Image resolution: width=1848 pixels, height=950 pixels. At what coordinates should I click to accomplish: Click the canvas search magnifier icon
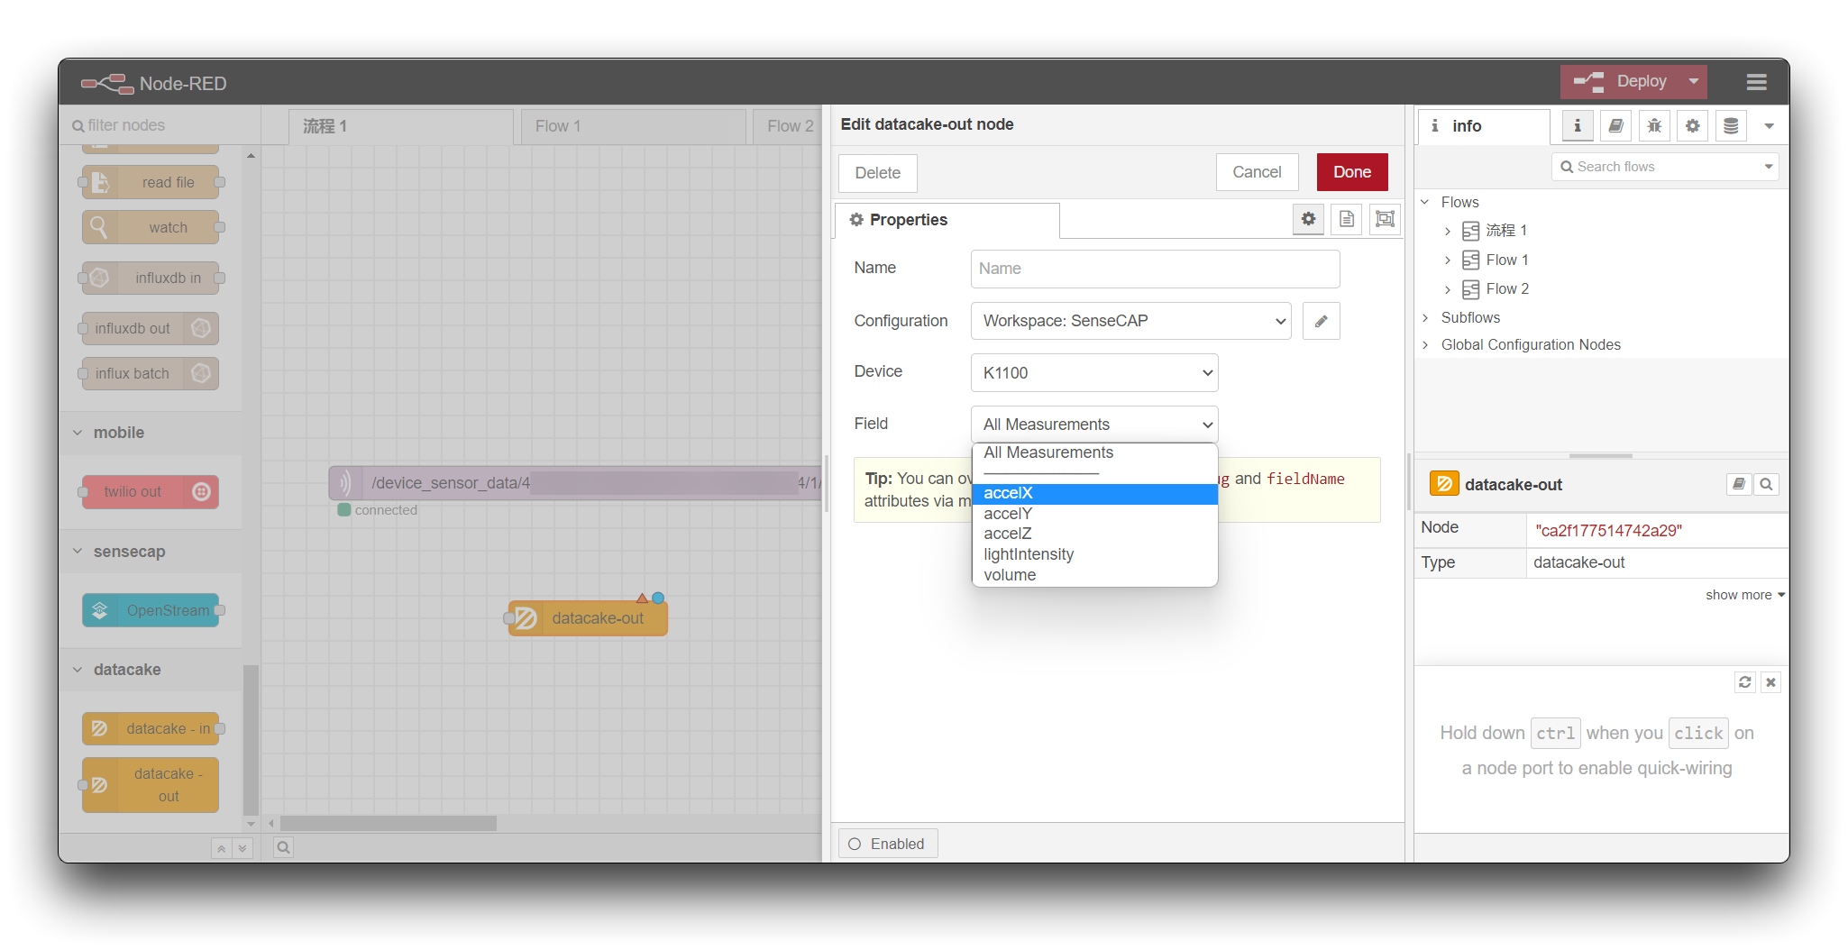[283, 847]
